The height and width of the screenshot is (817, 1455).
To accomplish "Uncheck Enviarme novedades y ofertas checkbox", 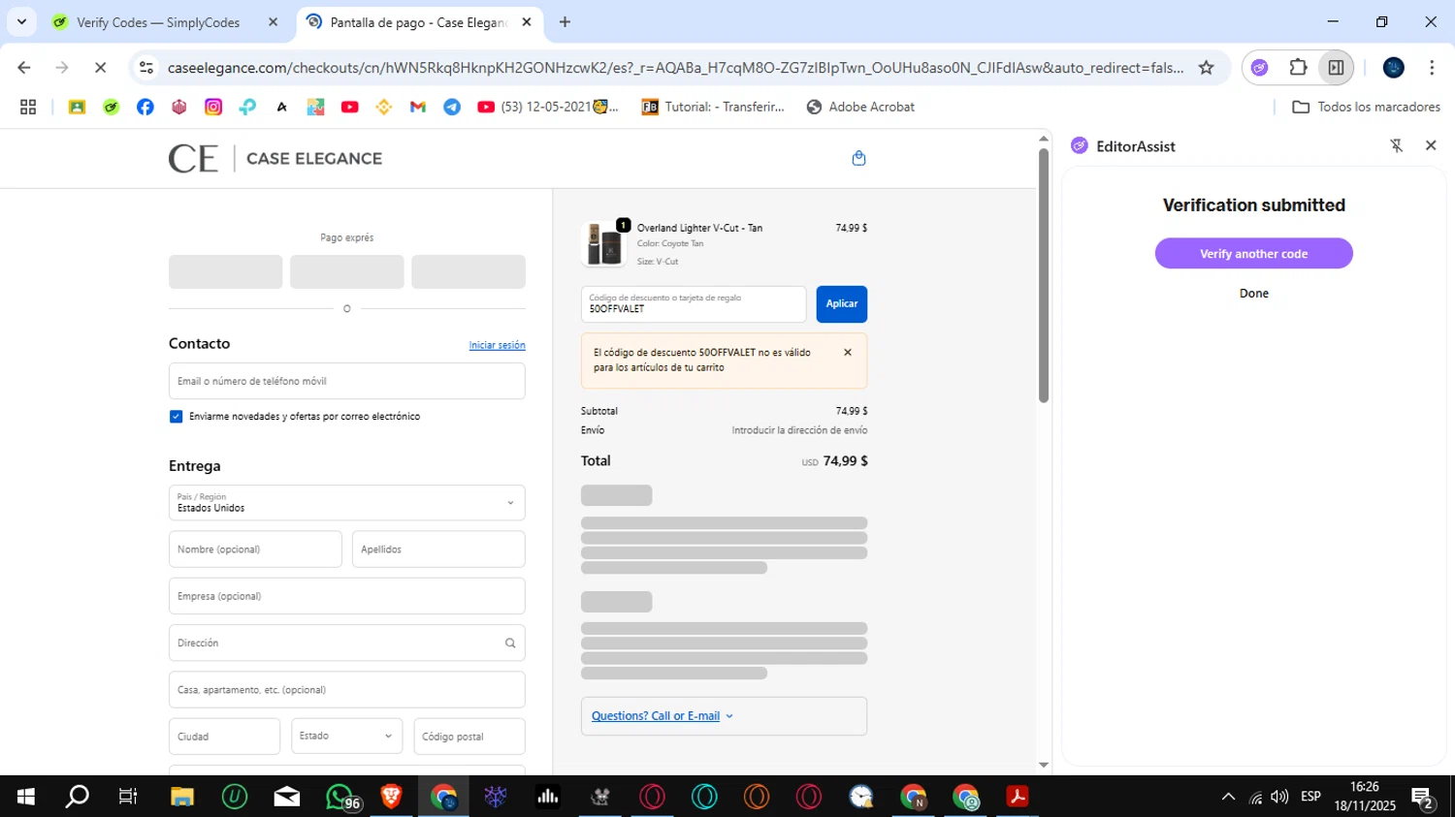I will [176, 417].
